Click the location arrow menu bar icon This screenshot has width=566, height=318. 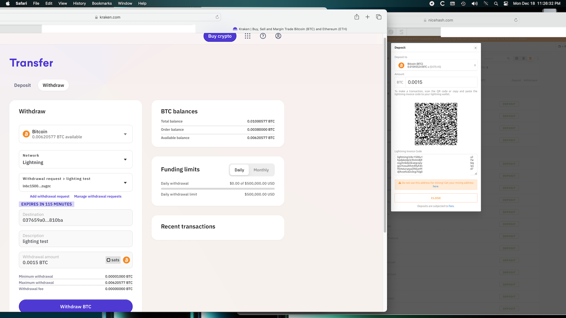pos(432,3)
